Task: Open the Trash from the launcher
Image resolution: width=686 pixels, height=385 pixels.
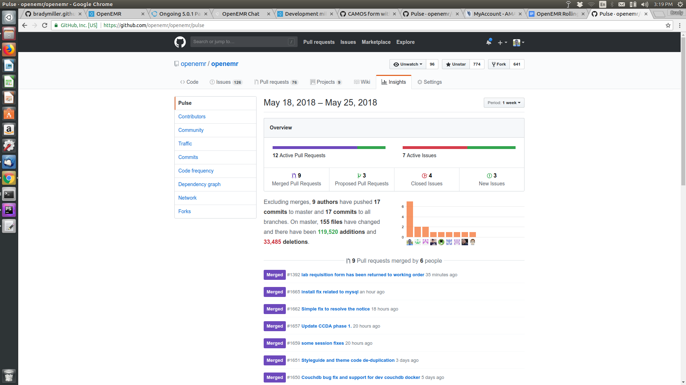Action: 9,376
